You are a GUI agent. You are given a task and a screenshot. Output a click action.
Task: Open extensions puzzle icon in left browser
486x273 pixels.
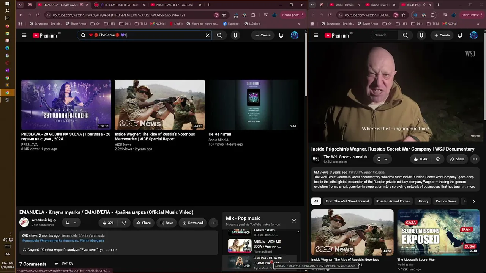click(253, 15)
